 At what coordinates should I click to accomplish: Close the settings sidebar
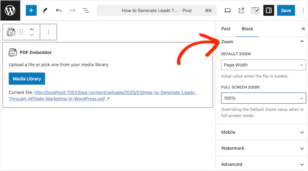pyautogui.click(x=303, y=29)
